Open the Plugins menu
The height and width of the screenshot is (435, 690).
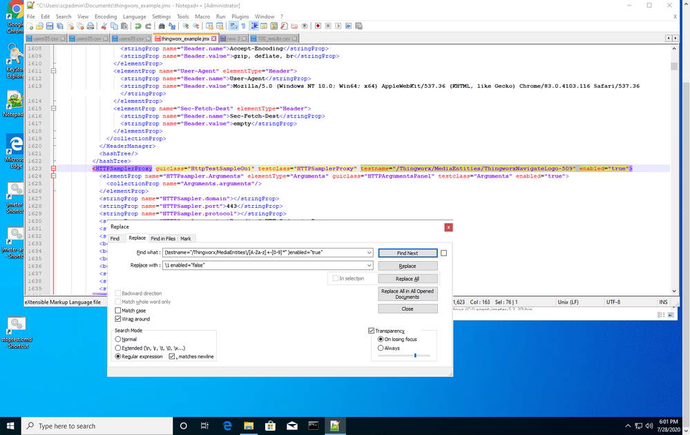(240, 17)
